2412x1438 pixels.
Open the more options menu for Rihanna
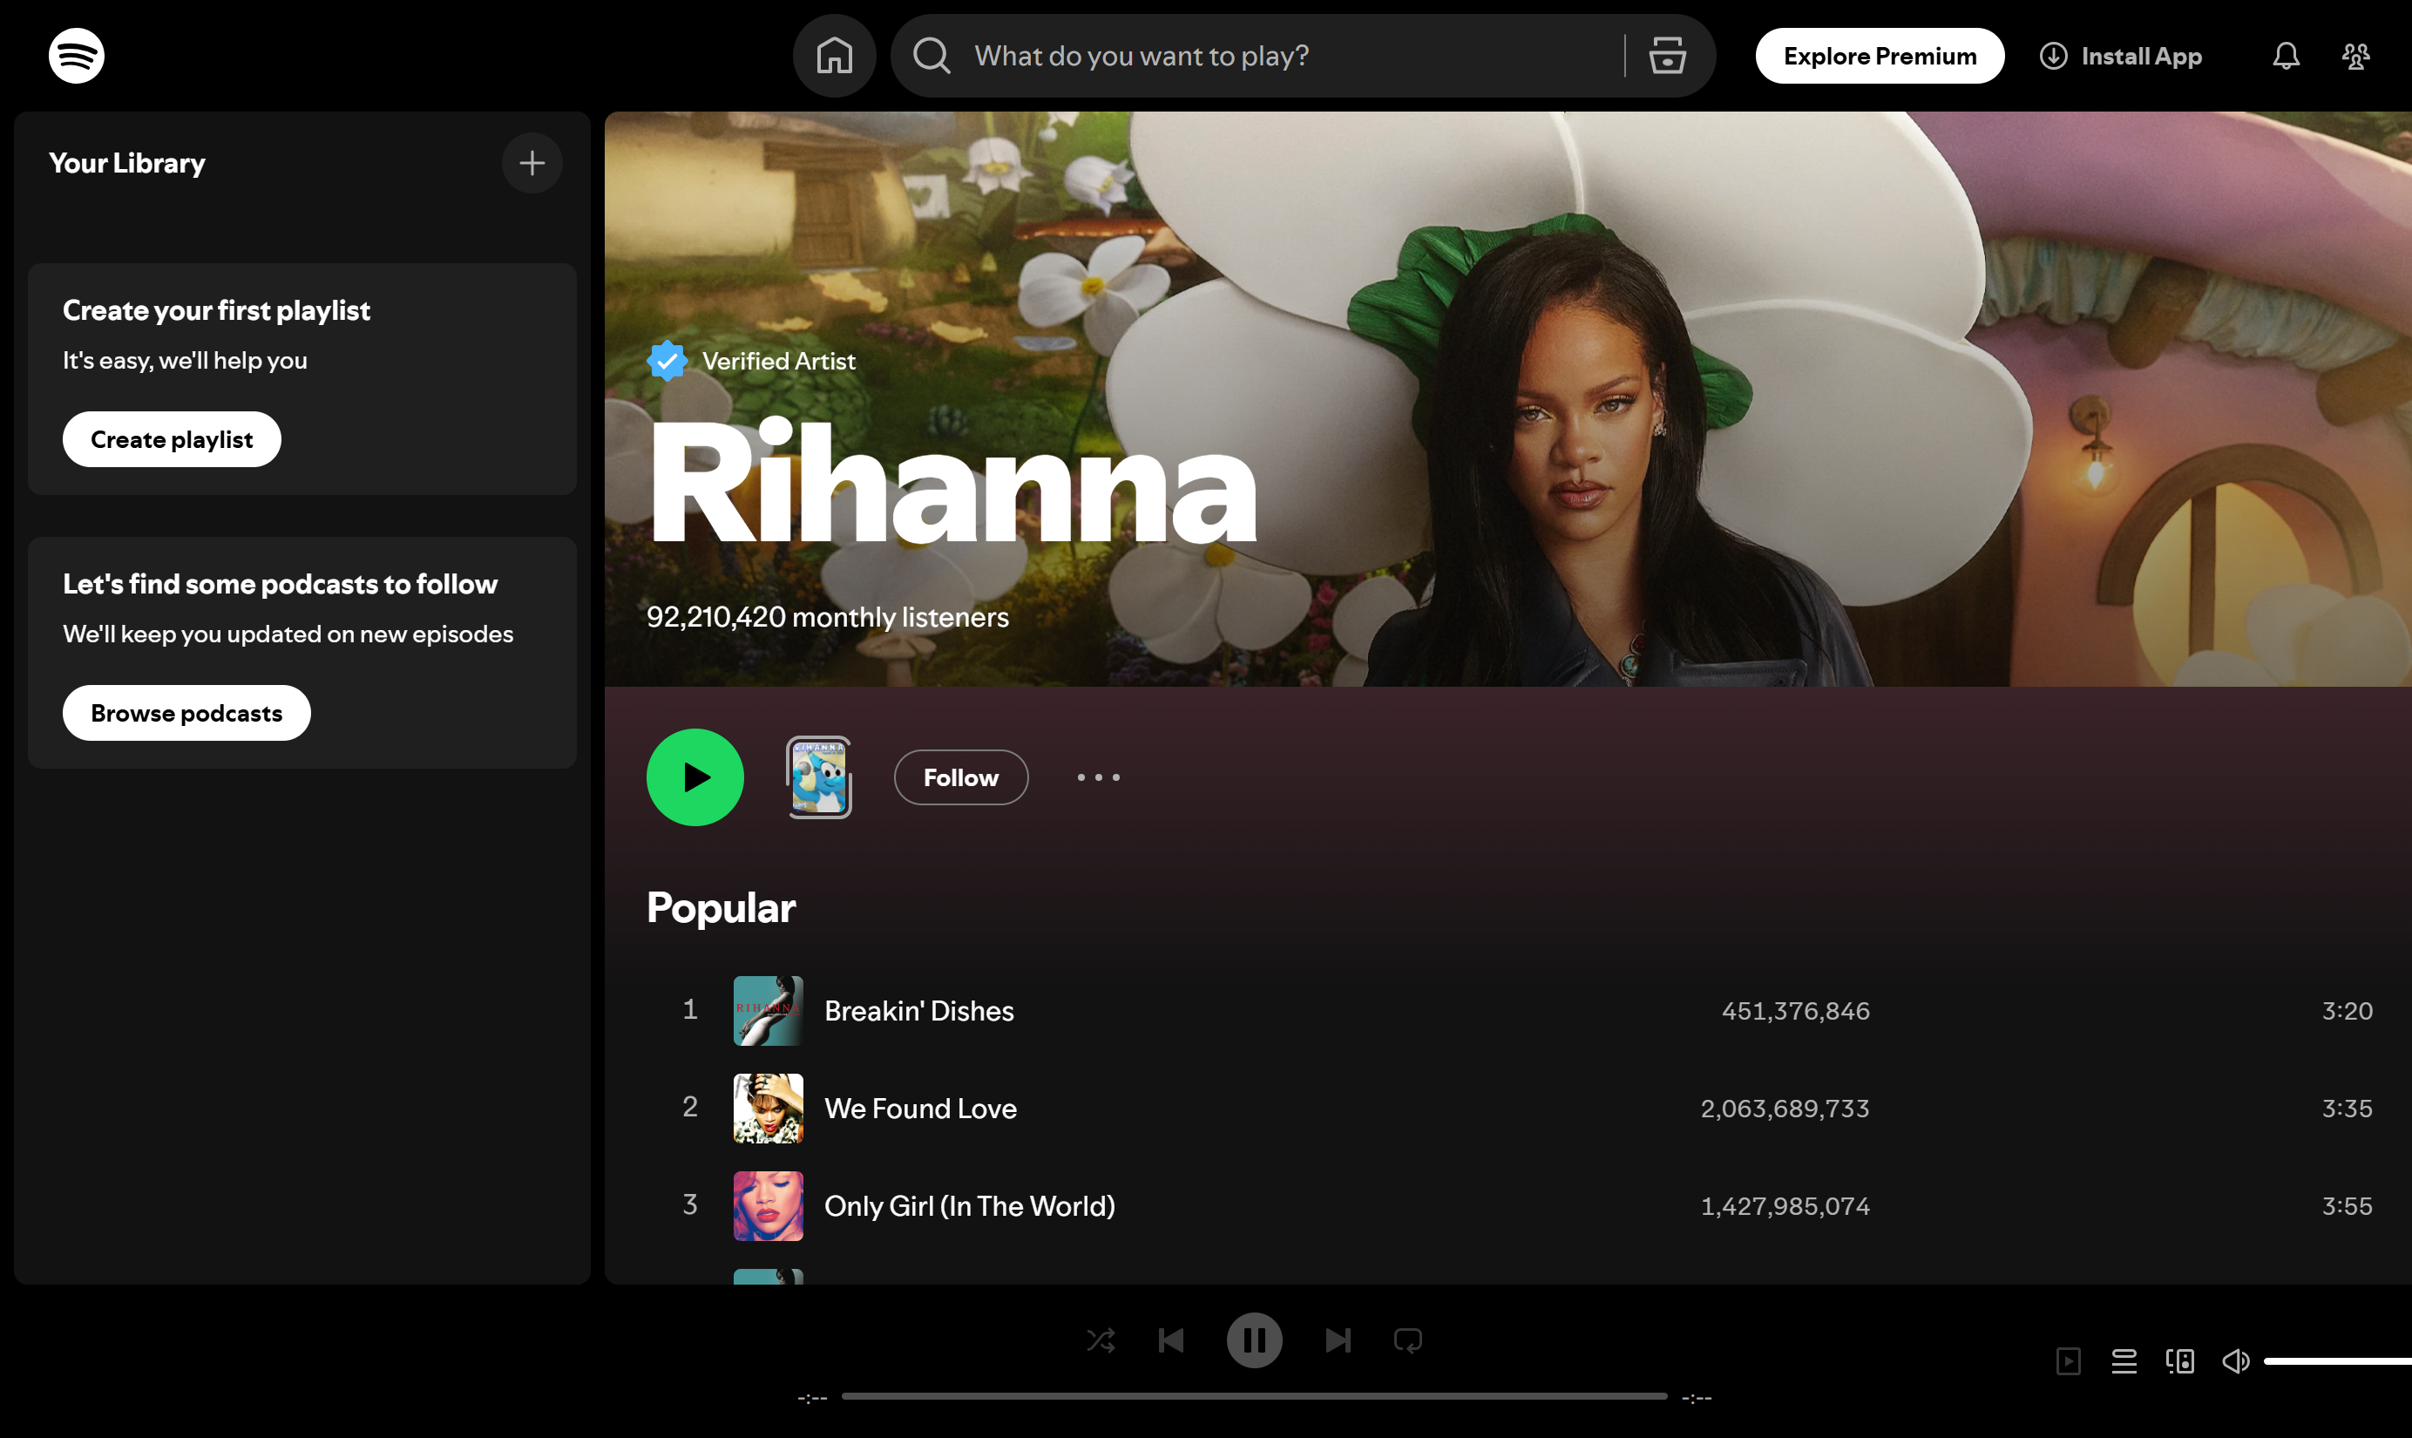coord(1097,777)
